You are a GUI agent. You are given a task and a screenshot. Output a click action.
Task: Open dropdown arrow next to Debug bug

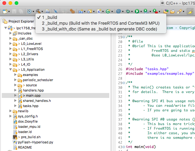point(132,12)
